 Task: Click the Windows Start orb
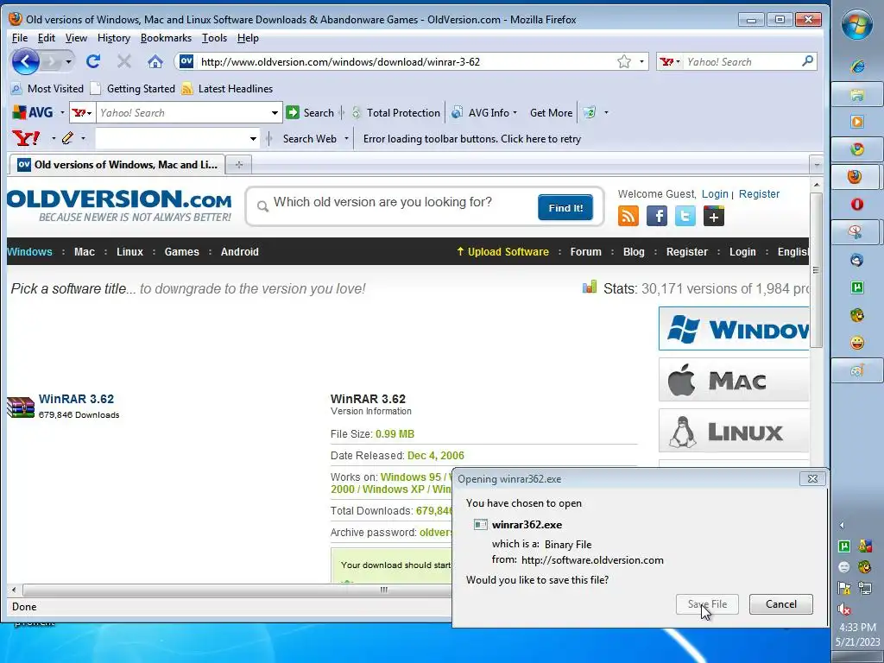pyautogui.click(x=857, y=25)
